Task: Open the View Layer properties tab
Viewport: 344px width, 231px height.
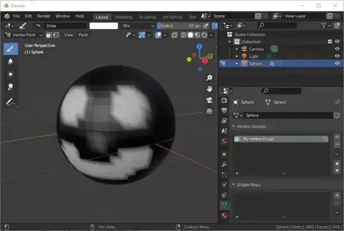Action: coord(224,121)
